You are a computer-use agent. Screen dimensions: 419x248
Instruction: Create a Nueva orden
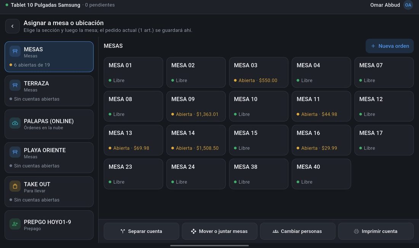coord(390,46)
